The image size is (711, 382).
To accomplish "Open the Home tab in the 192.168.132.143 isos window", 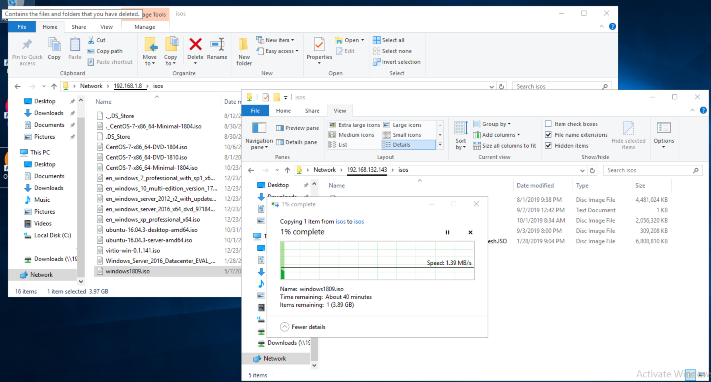I will coord(283,111).
